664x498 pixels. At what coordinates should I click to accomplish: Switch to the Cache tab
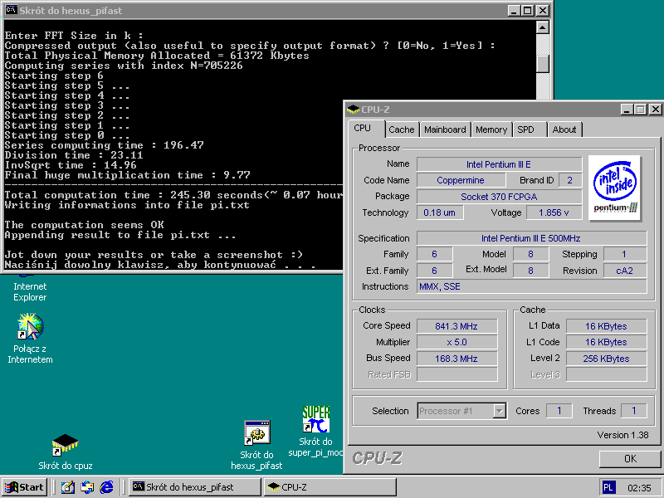(401, 129)
